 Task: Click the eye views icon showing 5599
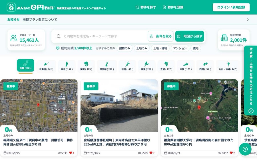point(139,153)
